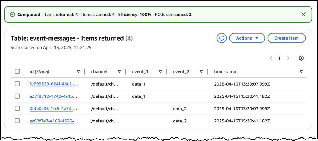Image resolution: width=318 pixels, height=141 pixels.
Task: Select page number 1 in pagination
Action: [279, 58]
